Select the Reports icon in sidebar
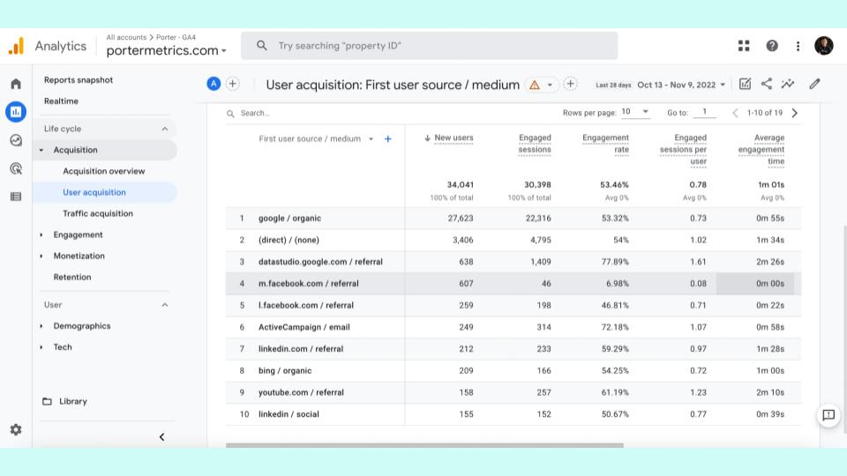The width and height of the screenshot is (847, 476). click(16, 112)
